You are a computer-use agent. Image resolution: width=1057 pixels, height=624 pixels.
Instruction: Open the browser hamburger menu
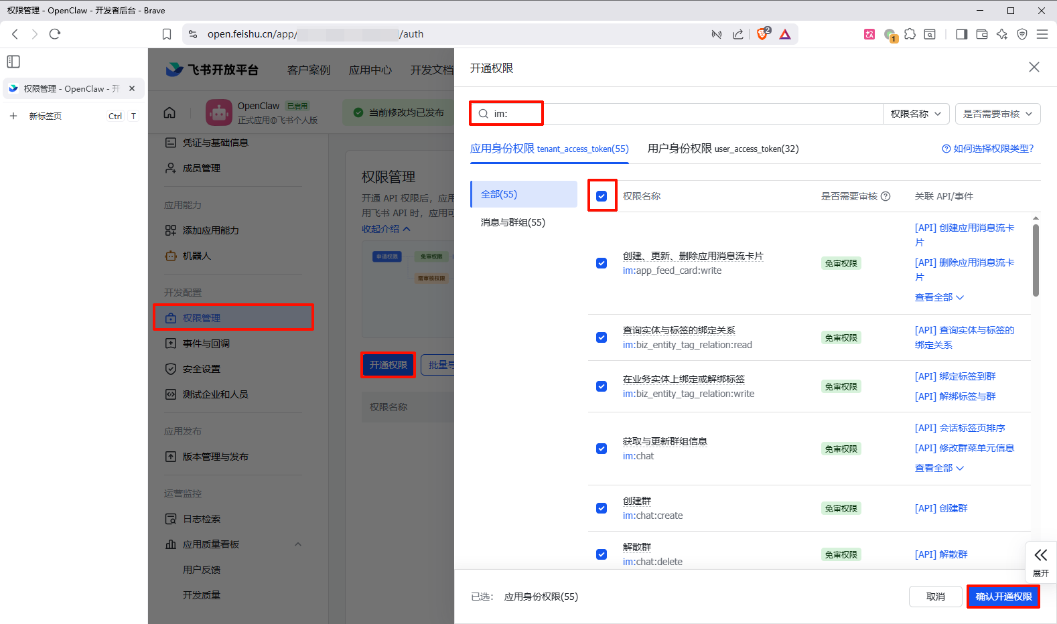1042,34
